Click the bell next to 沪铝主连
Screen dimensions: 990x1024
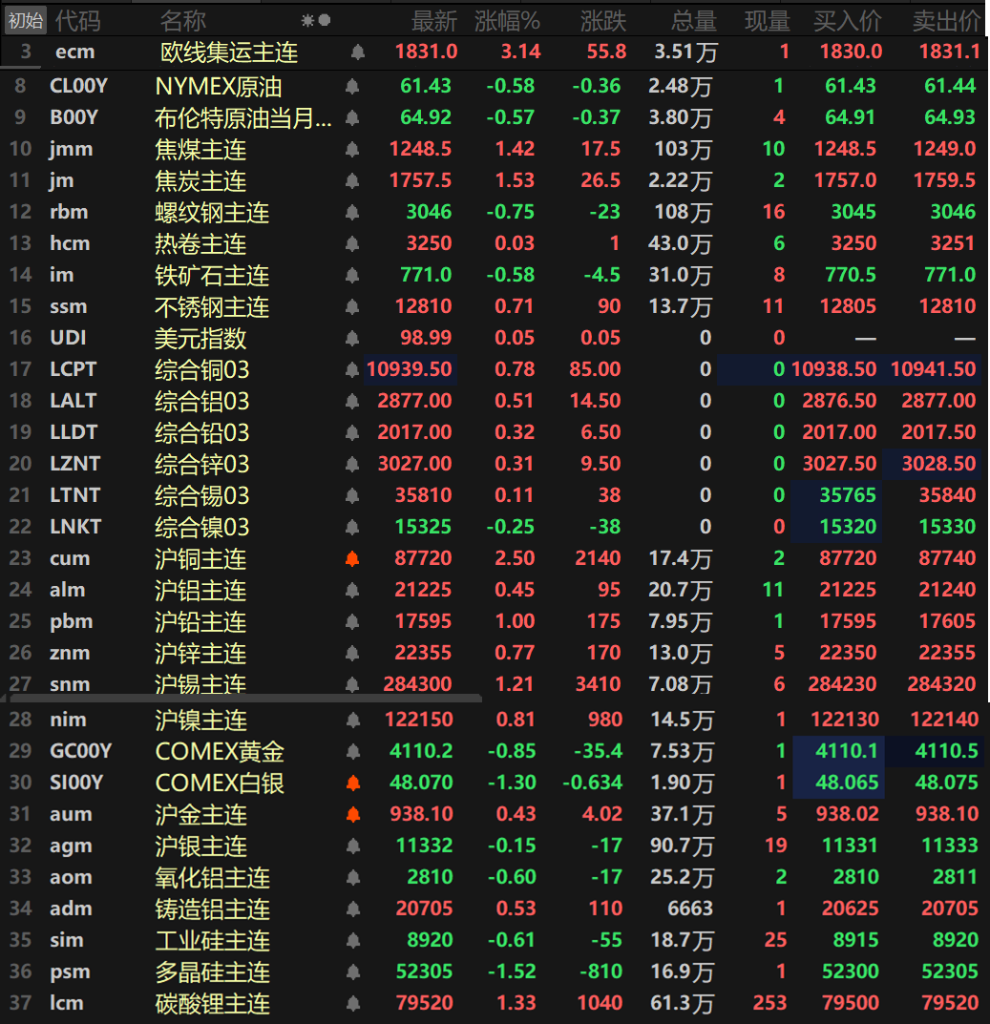[x=352, y=591]
